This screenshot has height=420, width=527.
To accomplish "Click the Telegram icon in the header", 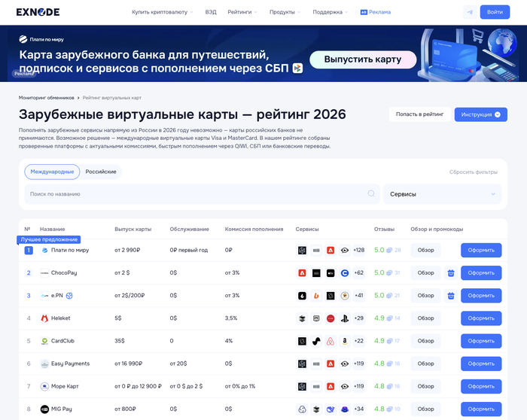I will click(x=471, y=12).
